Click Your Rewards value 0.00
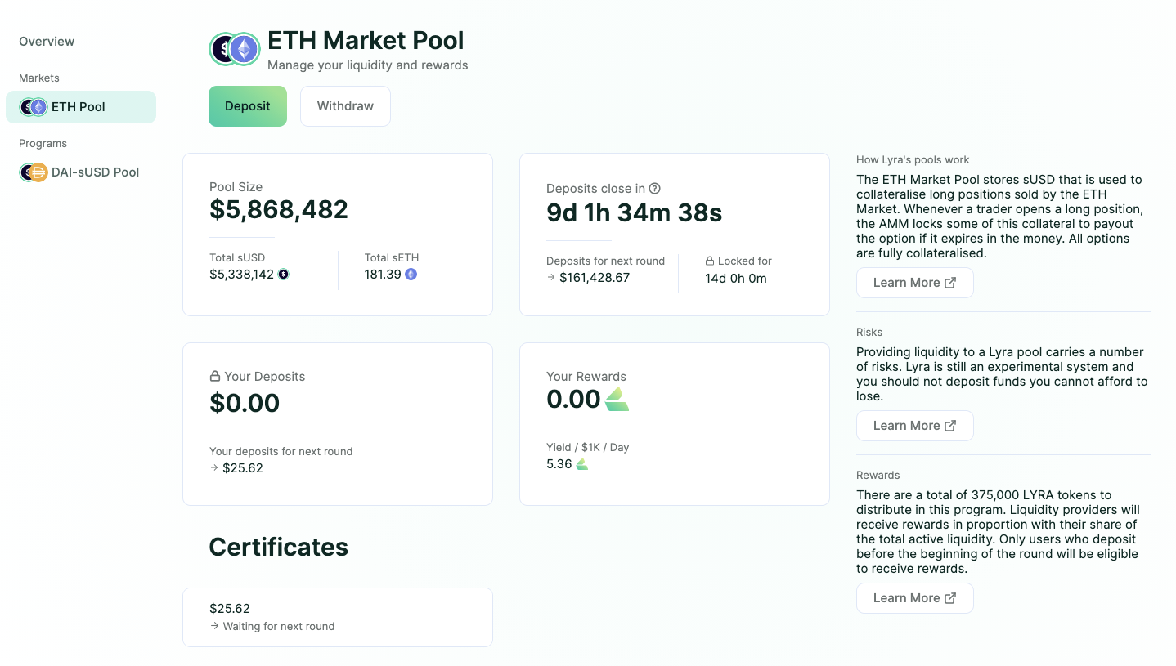The image size is (1176, 666). (574, 400)
